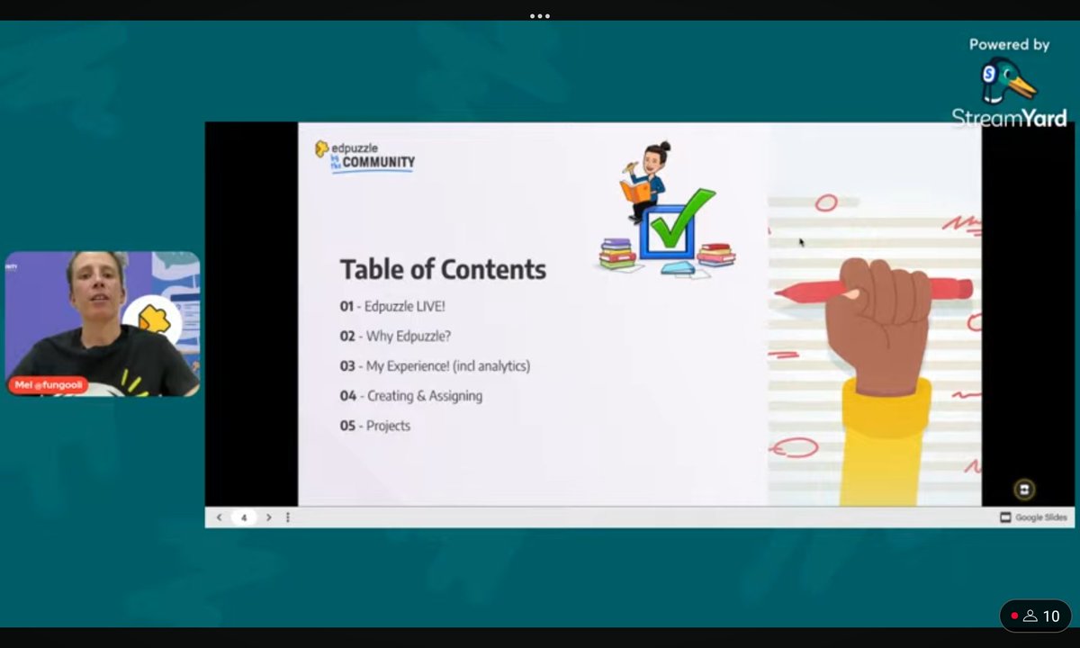Click the StreamYard duck logo
Viewport: 1080px width, 648px height.
pos(1009,82)
